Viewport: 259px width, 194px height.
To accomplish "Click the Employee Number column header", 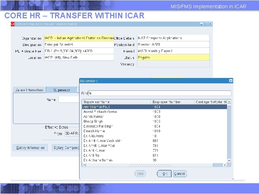I will (x=172, y=102).
